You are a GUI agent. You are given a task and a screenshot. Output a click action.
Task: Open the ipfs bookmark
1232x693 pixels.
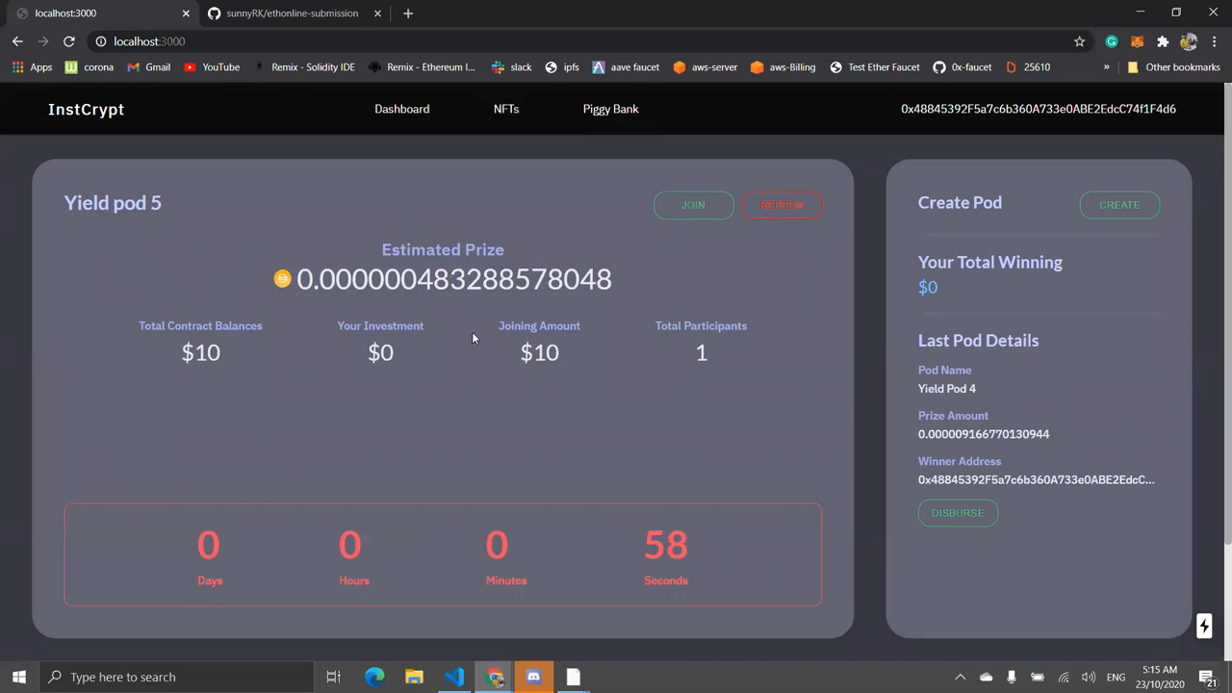coord(562,67)
